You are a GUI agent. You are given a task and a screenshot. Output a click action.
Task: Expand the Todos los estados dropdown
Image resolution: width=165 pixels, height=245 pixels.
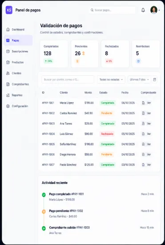click(111, 79)
